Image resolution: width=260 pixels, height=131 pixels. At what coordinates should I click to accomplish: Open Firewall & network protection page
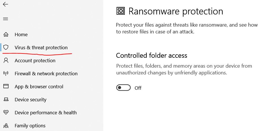click(x=46, y=74)
